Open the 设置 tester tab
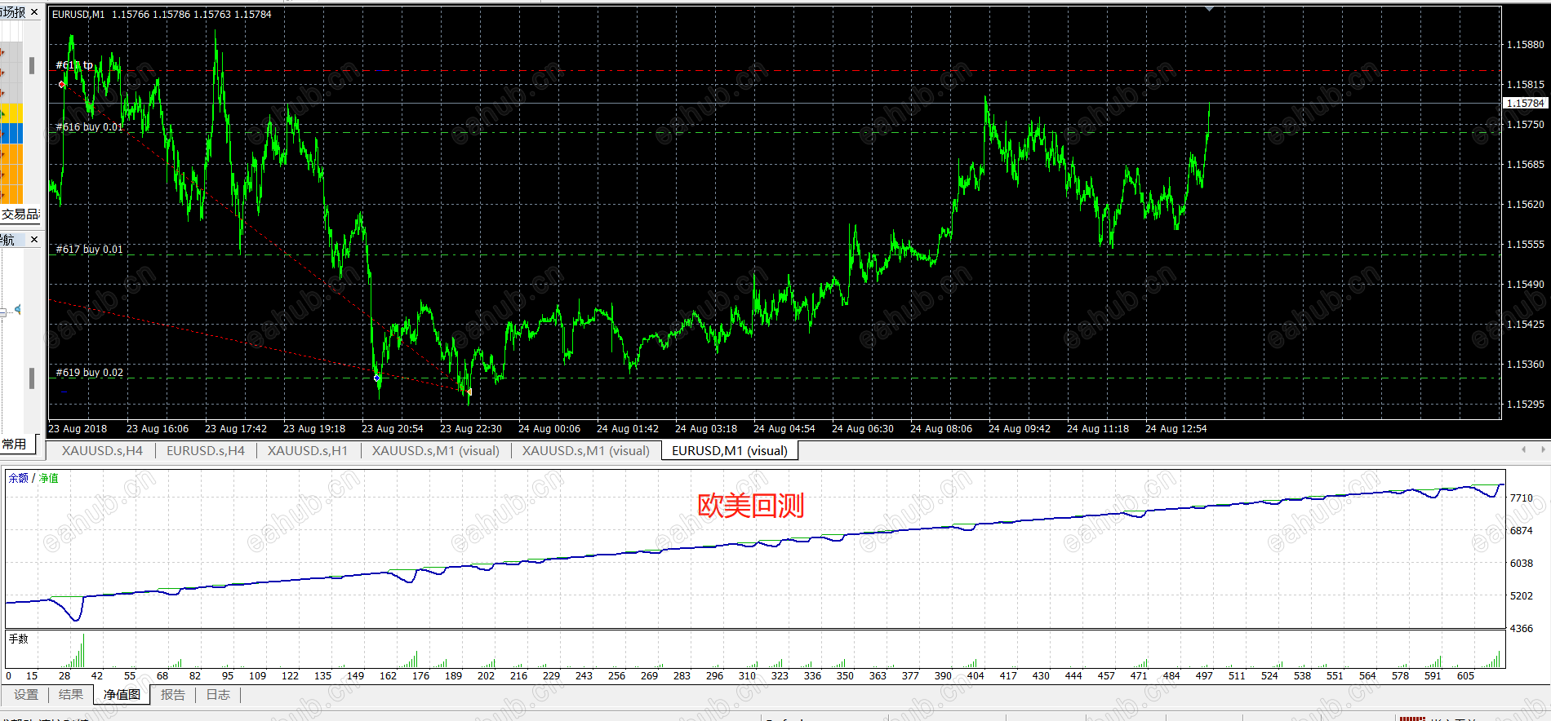This screenshot has width=1551, height=721. pos(26,695)
